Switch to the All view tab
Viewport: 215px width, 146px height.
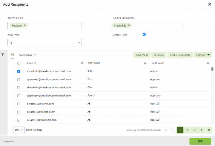point(12,55)
